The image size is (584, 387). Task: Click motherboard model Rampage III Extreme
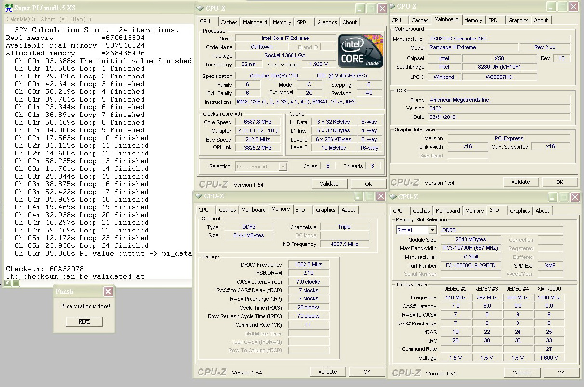(473, 47)
